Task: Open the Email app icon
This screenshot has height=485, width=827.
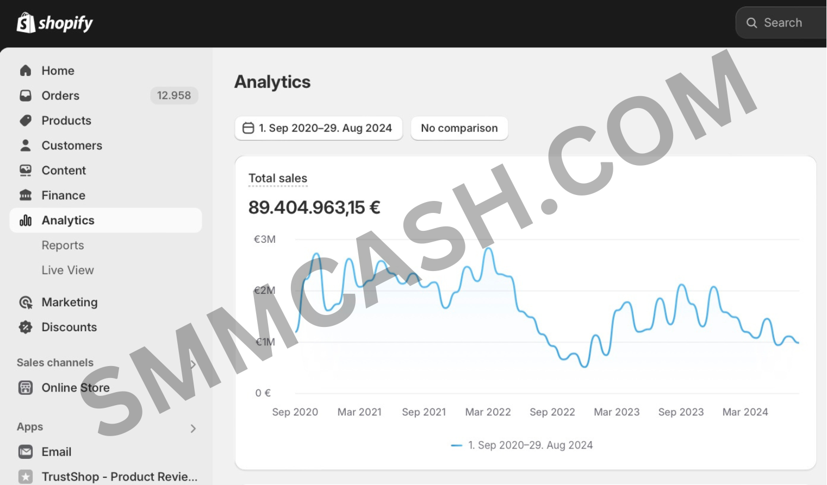Action: (25, 451)
